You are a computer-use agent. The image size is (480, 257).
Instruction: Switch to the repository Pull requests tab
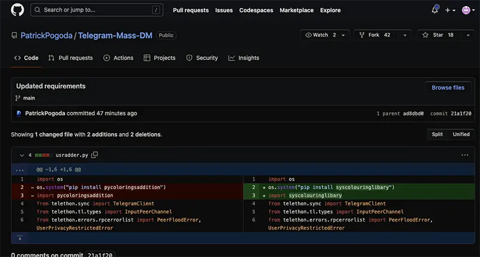(x=71, y=58)
